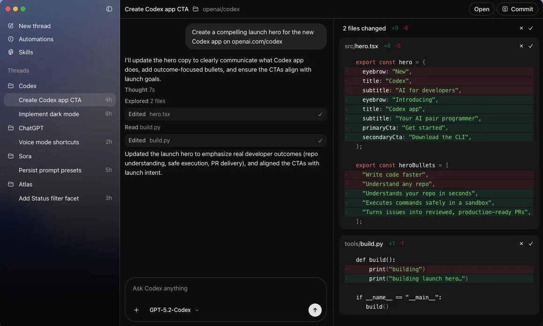The height and width of the screenshot is (326, 543).
Task: Click the plus attachment icon
Action: click(x=136, y=310)
